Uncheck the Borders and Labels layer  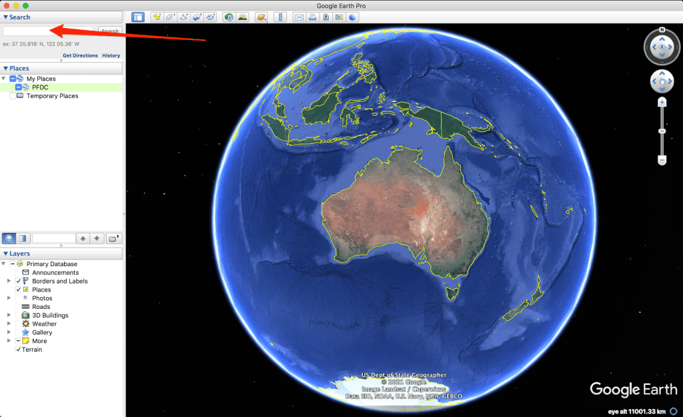(18, 281)
